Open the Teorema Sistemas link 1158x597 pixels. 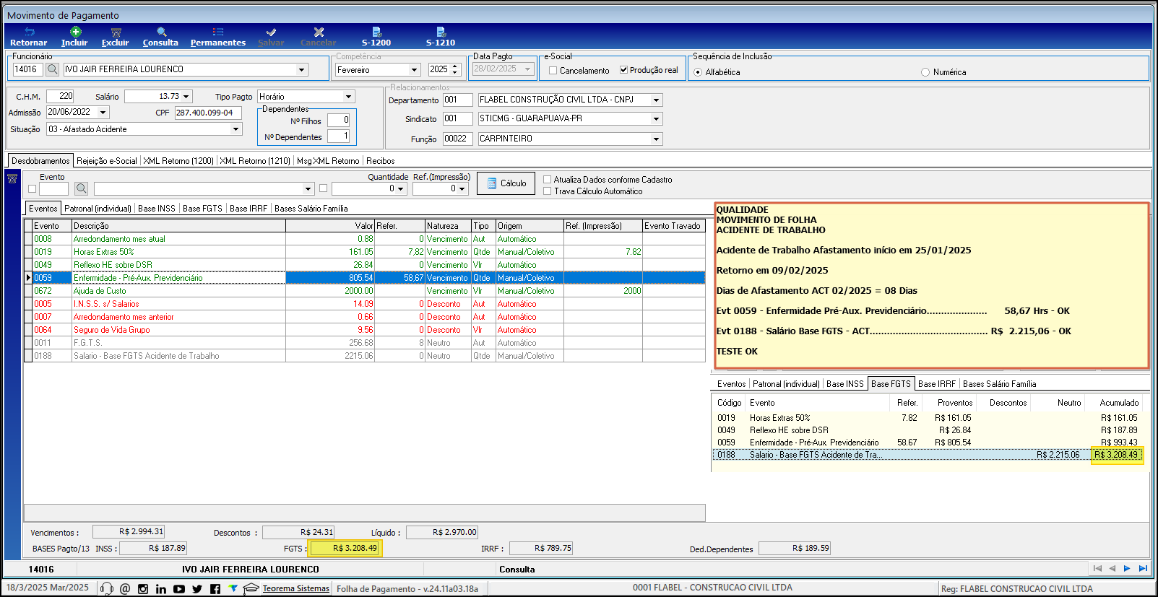pyautogui.click(x=295, y=588)
